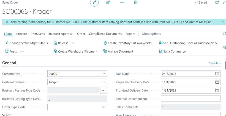Switch to the Prepare tab

pos(21,34)
